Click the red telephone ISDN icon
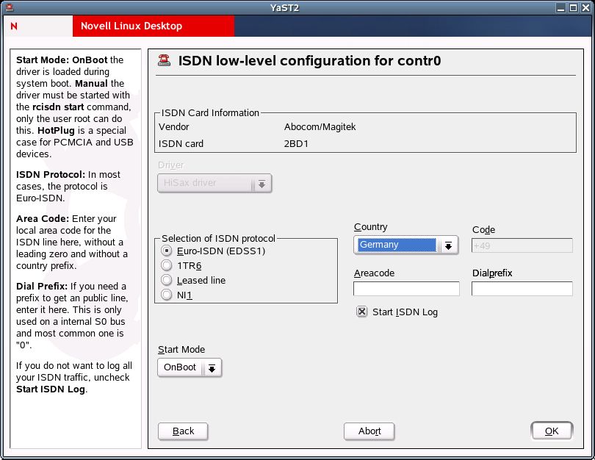The width and height of the screenshot is (595, 460). tap(164, 60)
